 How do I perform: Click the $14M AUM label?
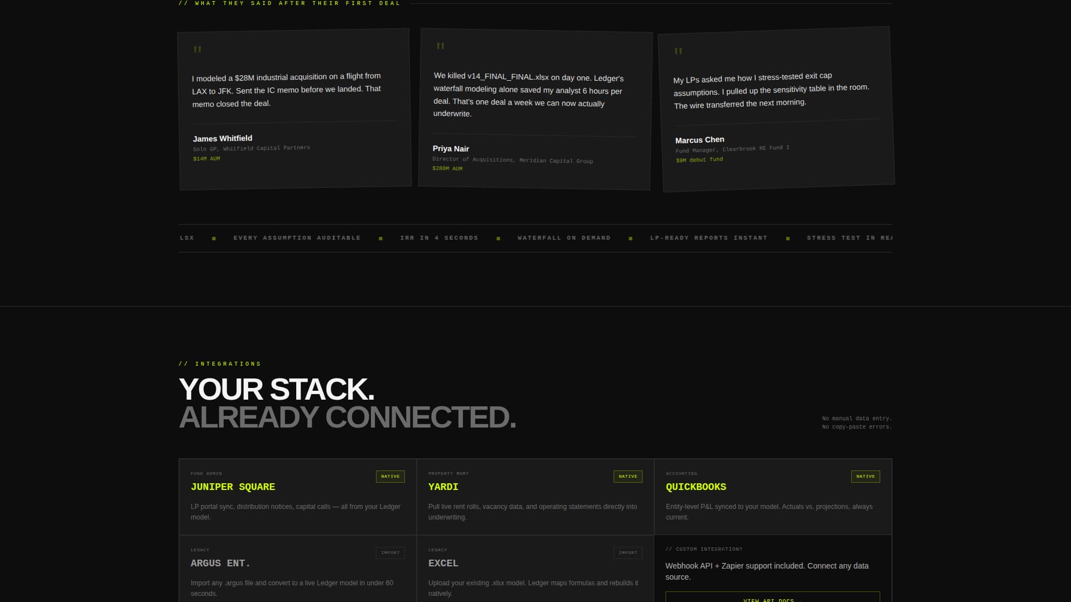click(206, 159)
